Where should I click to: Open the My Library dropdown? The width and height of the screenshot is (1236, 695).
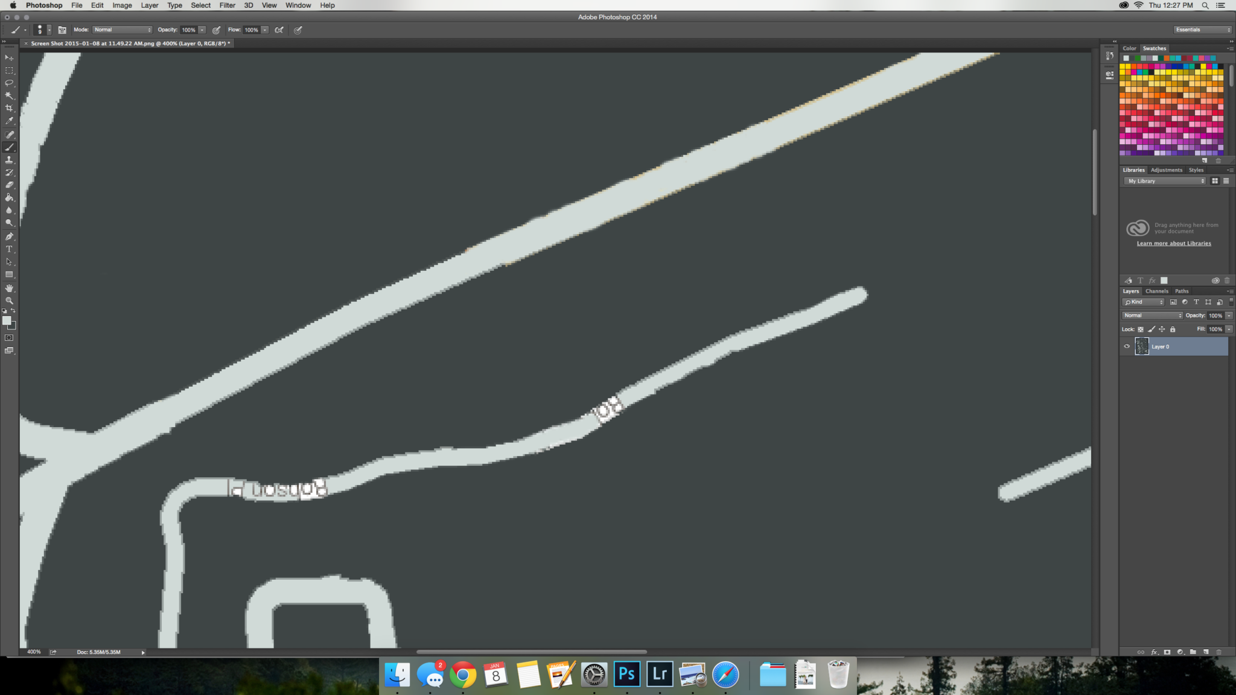click(1165, 181)
